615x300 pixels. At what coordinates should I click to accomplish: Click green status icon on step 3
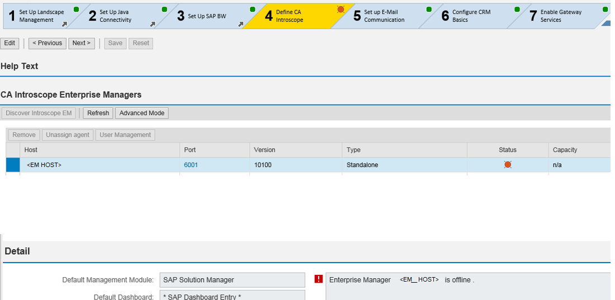click(x=253, y=9)
